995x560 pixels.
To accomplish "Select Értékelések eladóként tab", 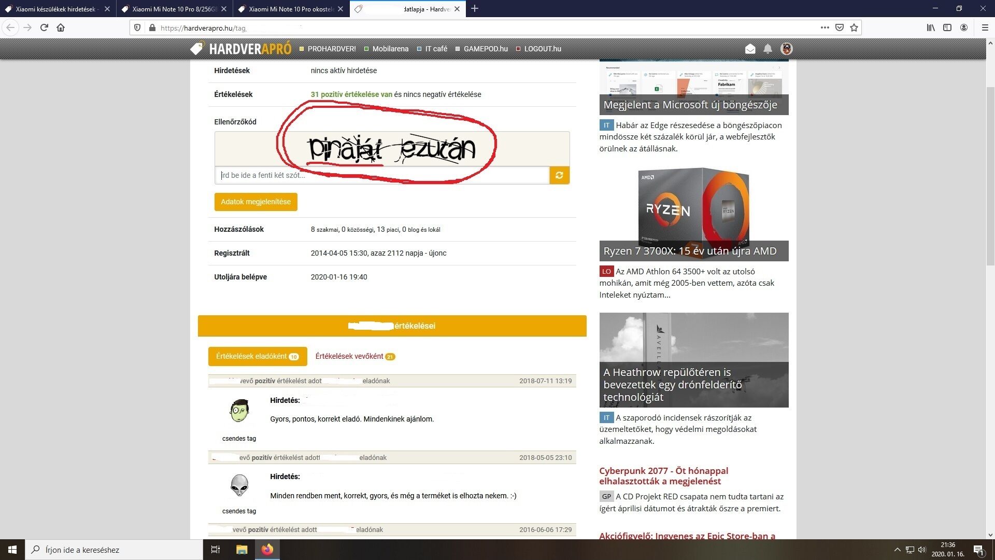I will click(257, 356).
